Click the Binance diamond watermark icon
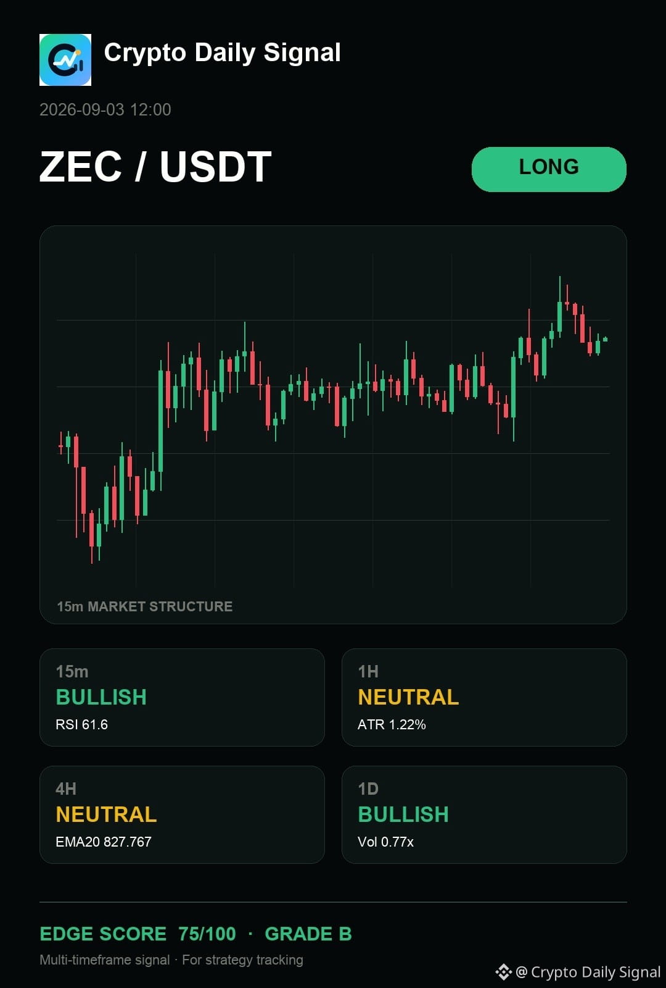The image size is (666, 988). [x=504, y=972]
